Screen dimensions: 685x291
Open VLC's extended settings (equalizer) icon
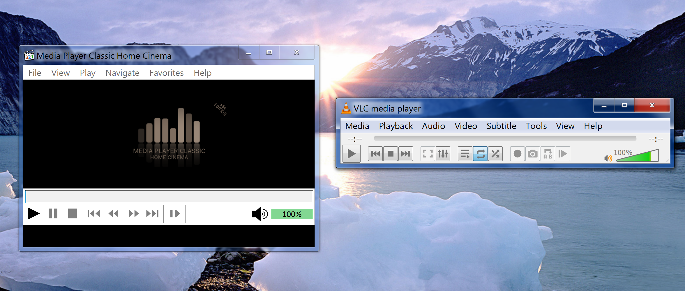pos(443,154)
